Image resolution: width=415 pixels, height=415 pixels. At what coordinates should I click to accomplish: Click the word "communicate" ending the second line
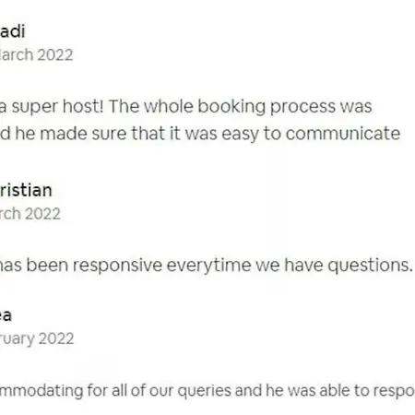(x=343, y=134)
